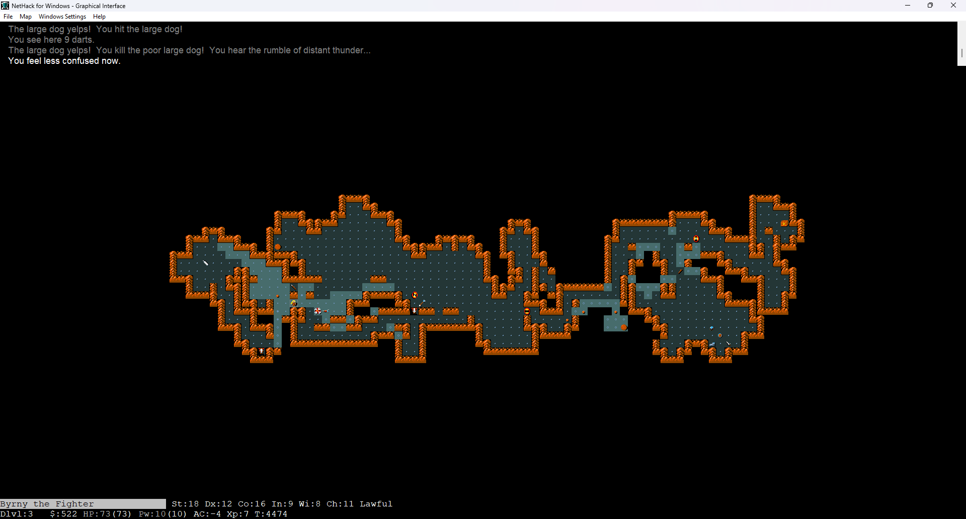Click the dagger in the southeast cave corner
Viewport: 966px width, 519px height.
(x=729, y=343)
